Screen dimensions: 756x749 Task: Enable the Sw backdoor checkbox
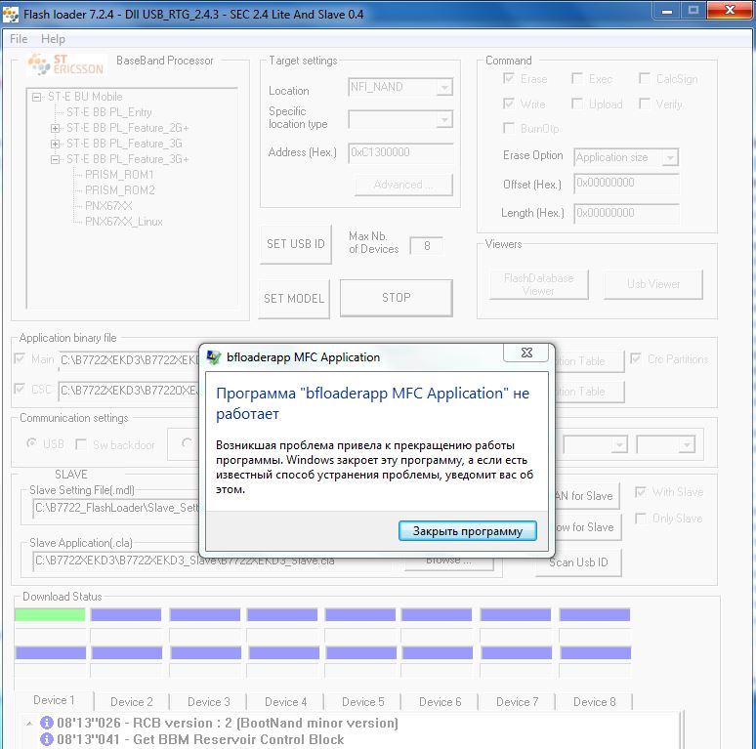point(81,444)
